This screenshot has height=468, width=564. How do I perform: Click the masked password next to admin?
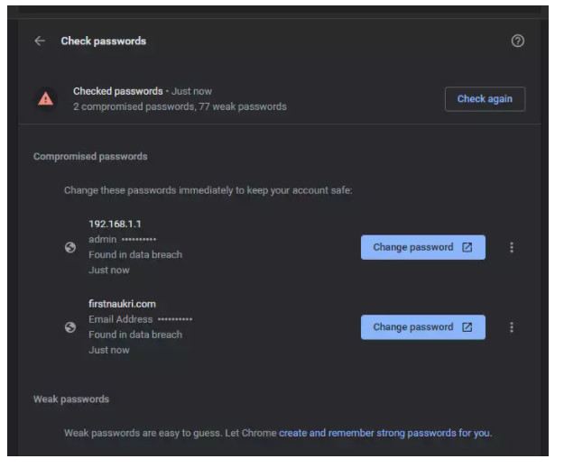(x=139, y=240)
